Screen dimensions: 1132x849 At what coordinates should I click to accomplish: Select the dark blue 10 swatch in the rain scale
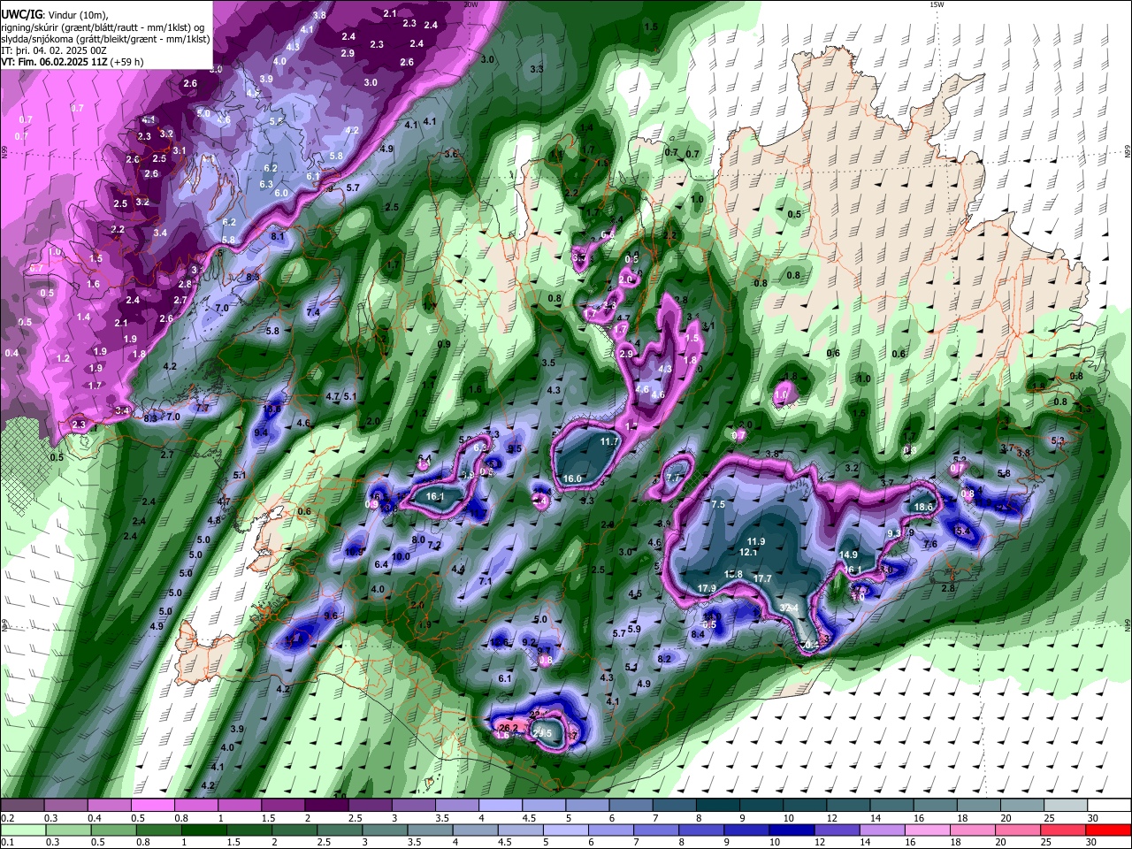pos(791,830)
